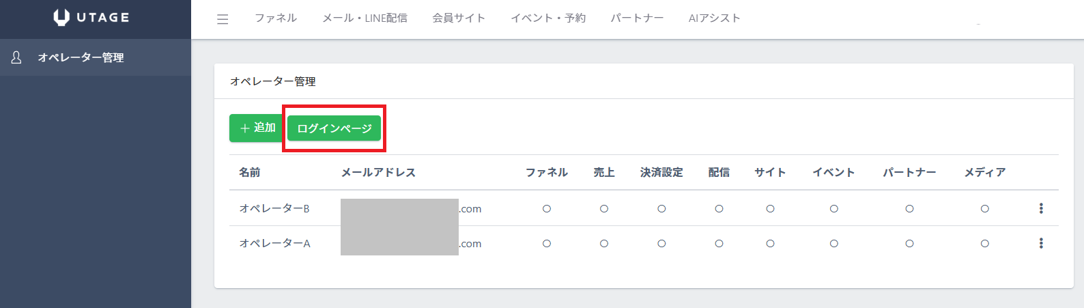1084x308 pixels.
Task: Select the イベント・予約 menu
Action: click(x=548, y=18)
